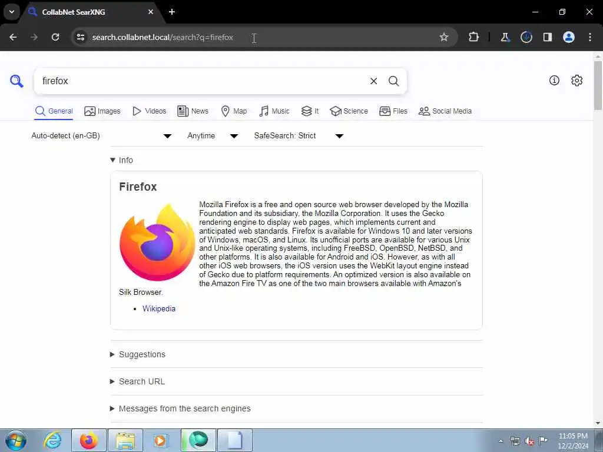Launch Internet Explorer from the taskbar
This screenshot has width=603, height=452.
click(52, 440)
